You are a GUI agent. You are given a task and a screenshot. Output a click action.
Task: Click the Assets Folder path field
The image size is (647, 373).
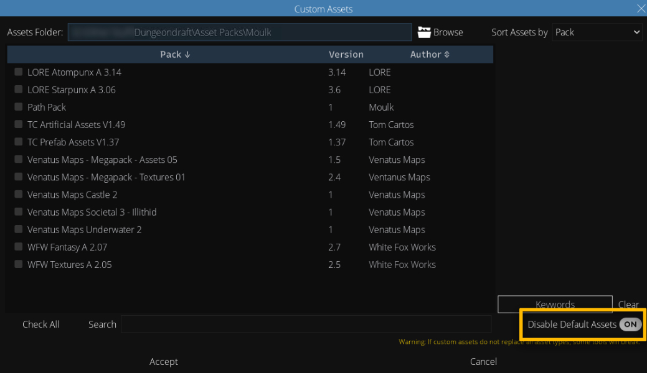point(240,32)
